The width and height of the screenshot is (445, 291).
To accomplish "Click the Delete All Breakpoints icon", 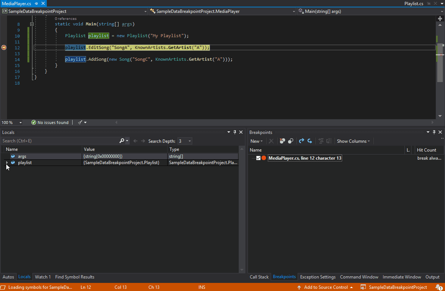I will 282,141.
